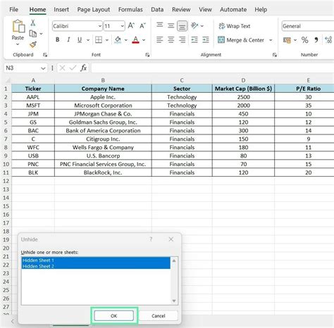Align text right
334x328 pixels.
182,40
